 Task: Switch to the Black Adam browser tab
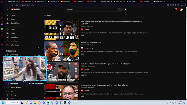pos(132,1)
